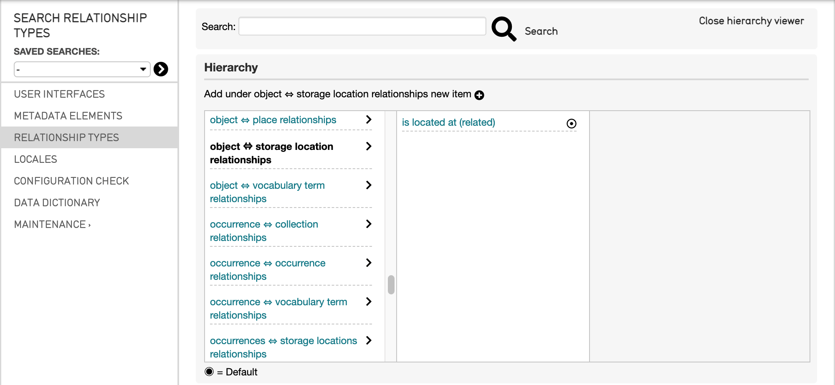
Task: Open the Saved Searches dropdown
Action: [x=82, y=69]
